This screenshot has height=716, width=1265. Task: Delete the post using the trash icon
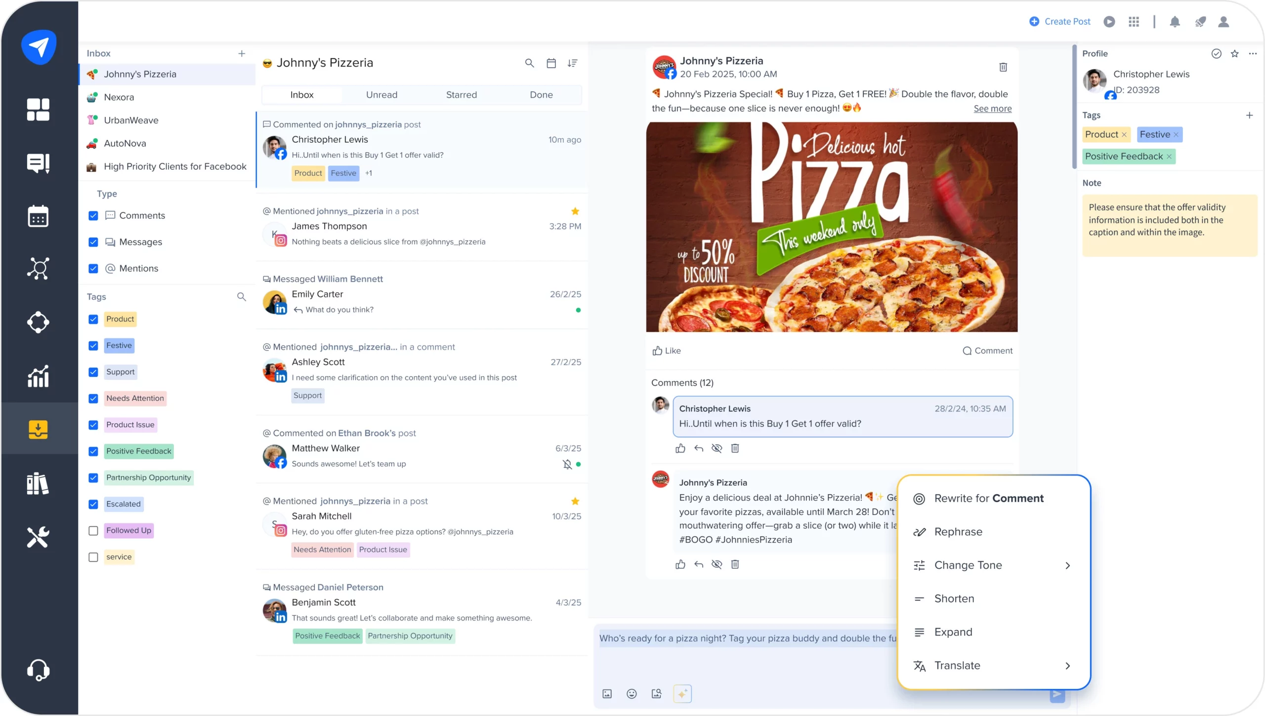coord(1003,67)
